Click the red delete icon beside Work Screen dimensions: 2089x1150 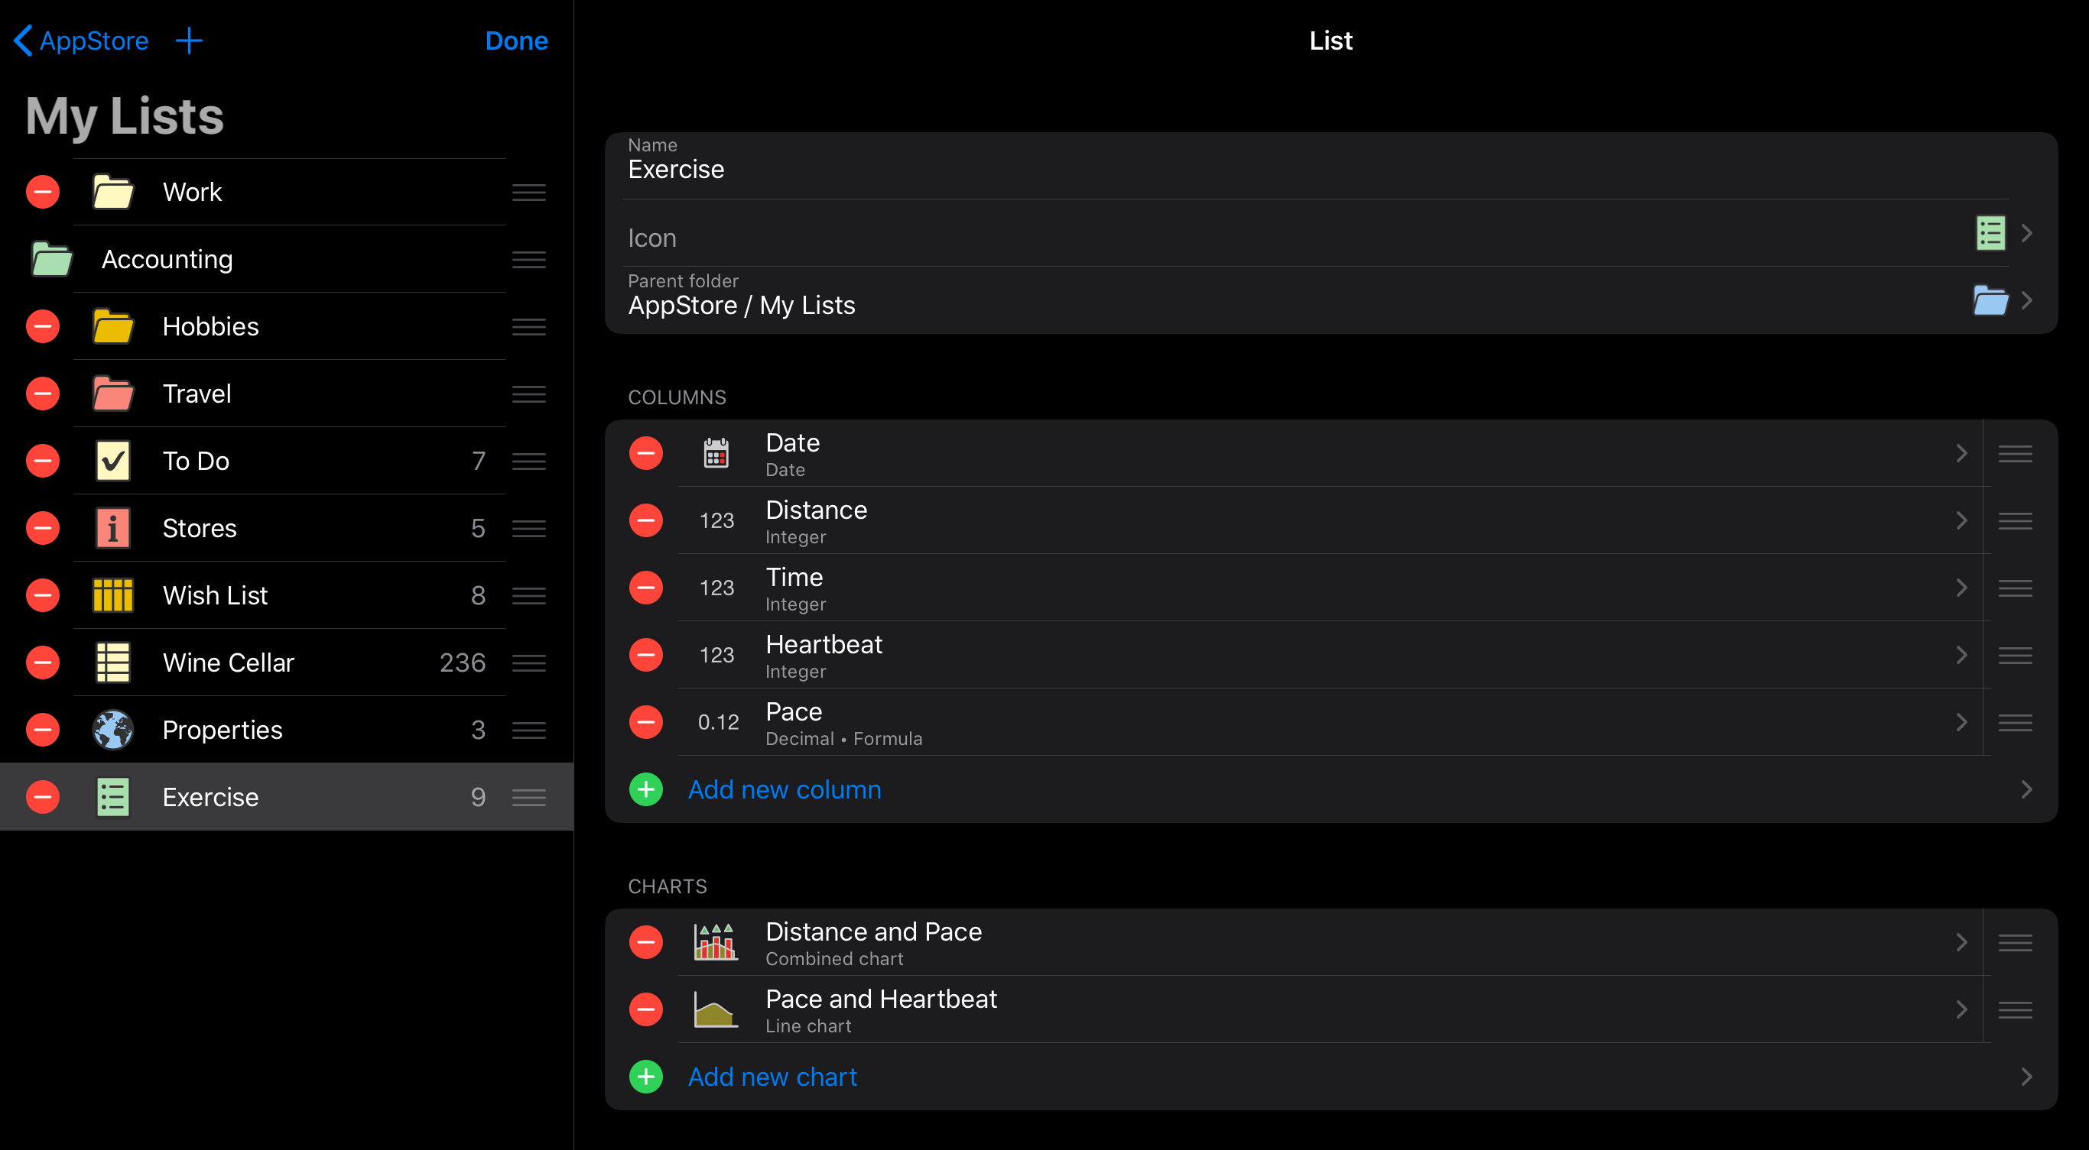[43, 192]
